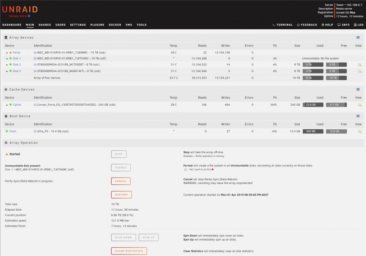Open Parity device link
The image size is (366, 256).
click(x=16, y=53)
